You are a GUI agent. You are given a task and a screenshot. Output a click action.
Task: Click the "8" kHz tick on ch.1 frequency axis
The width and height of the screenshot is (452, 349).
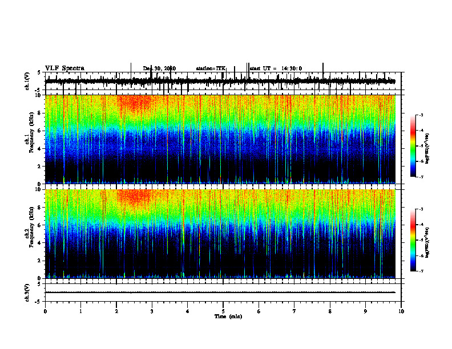40,113
